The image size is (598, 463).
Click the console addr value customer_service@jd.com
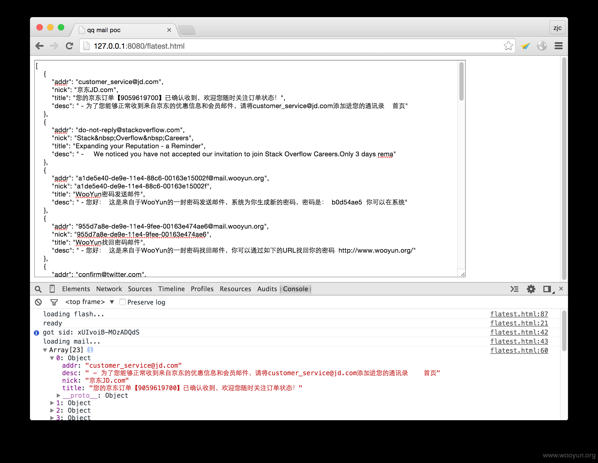coord(133,365)
